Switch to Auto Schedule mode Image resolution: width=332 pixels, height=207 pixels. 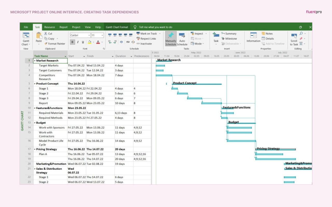[182, 38]
